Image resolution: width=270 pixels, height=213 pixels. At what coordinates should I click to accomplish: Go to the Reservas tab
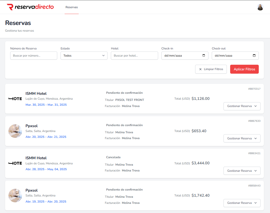72,7
